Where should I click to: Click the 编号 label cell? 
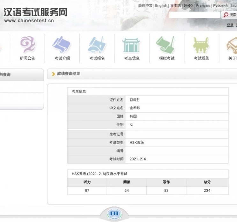tap(96, 151)
